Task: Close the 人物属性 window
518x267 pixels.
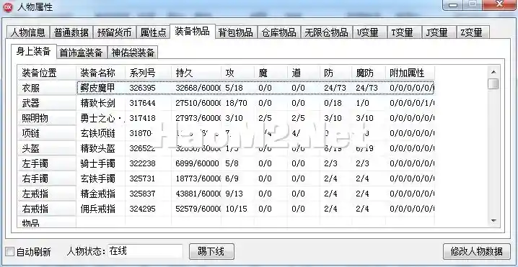Action: pos(499,4)
